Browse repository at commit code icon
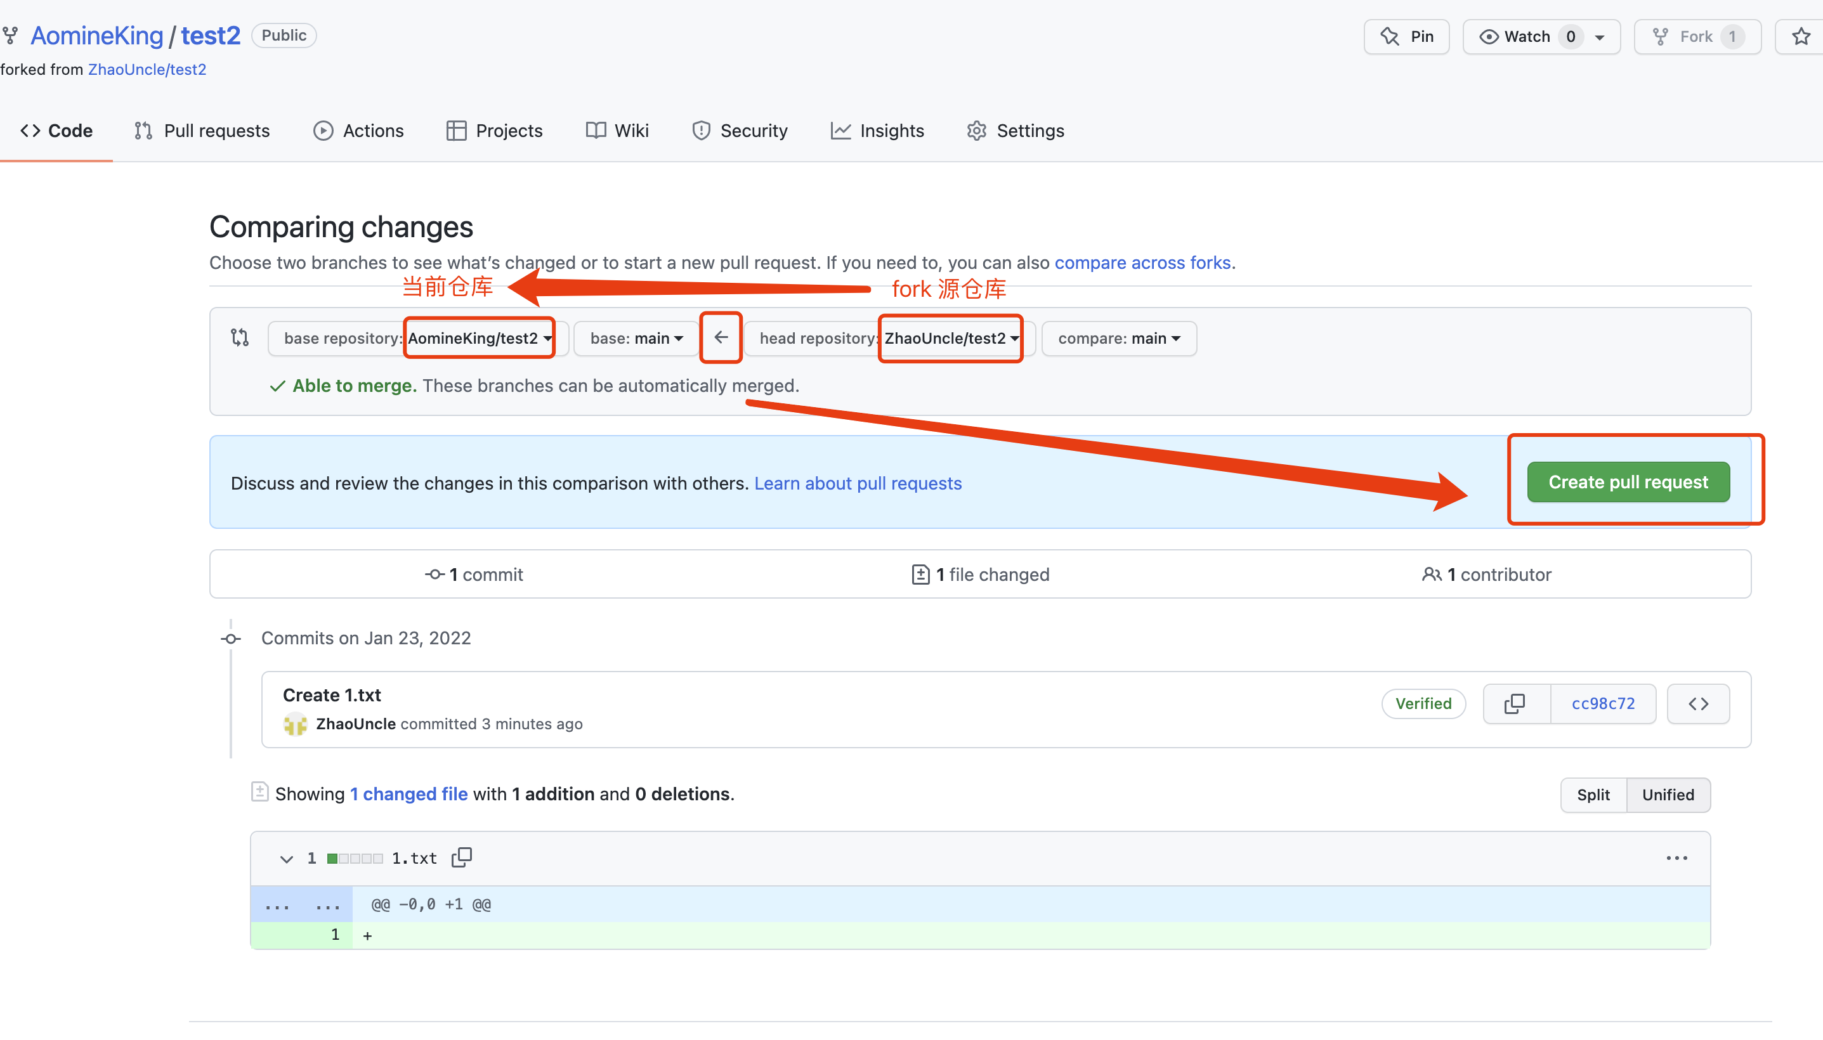This screenshot has width=1823, height=1040. (x=1698, y=703)
